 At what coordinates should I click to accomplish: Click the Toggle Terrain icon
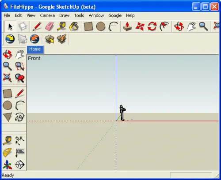pos(23,39)
